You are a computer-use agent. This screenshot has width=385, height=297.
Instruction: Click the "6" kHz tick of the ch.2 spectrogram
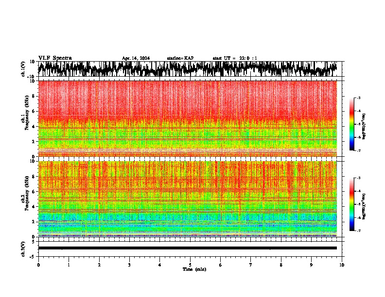pos(35,192)
